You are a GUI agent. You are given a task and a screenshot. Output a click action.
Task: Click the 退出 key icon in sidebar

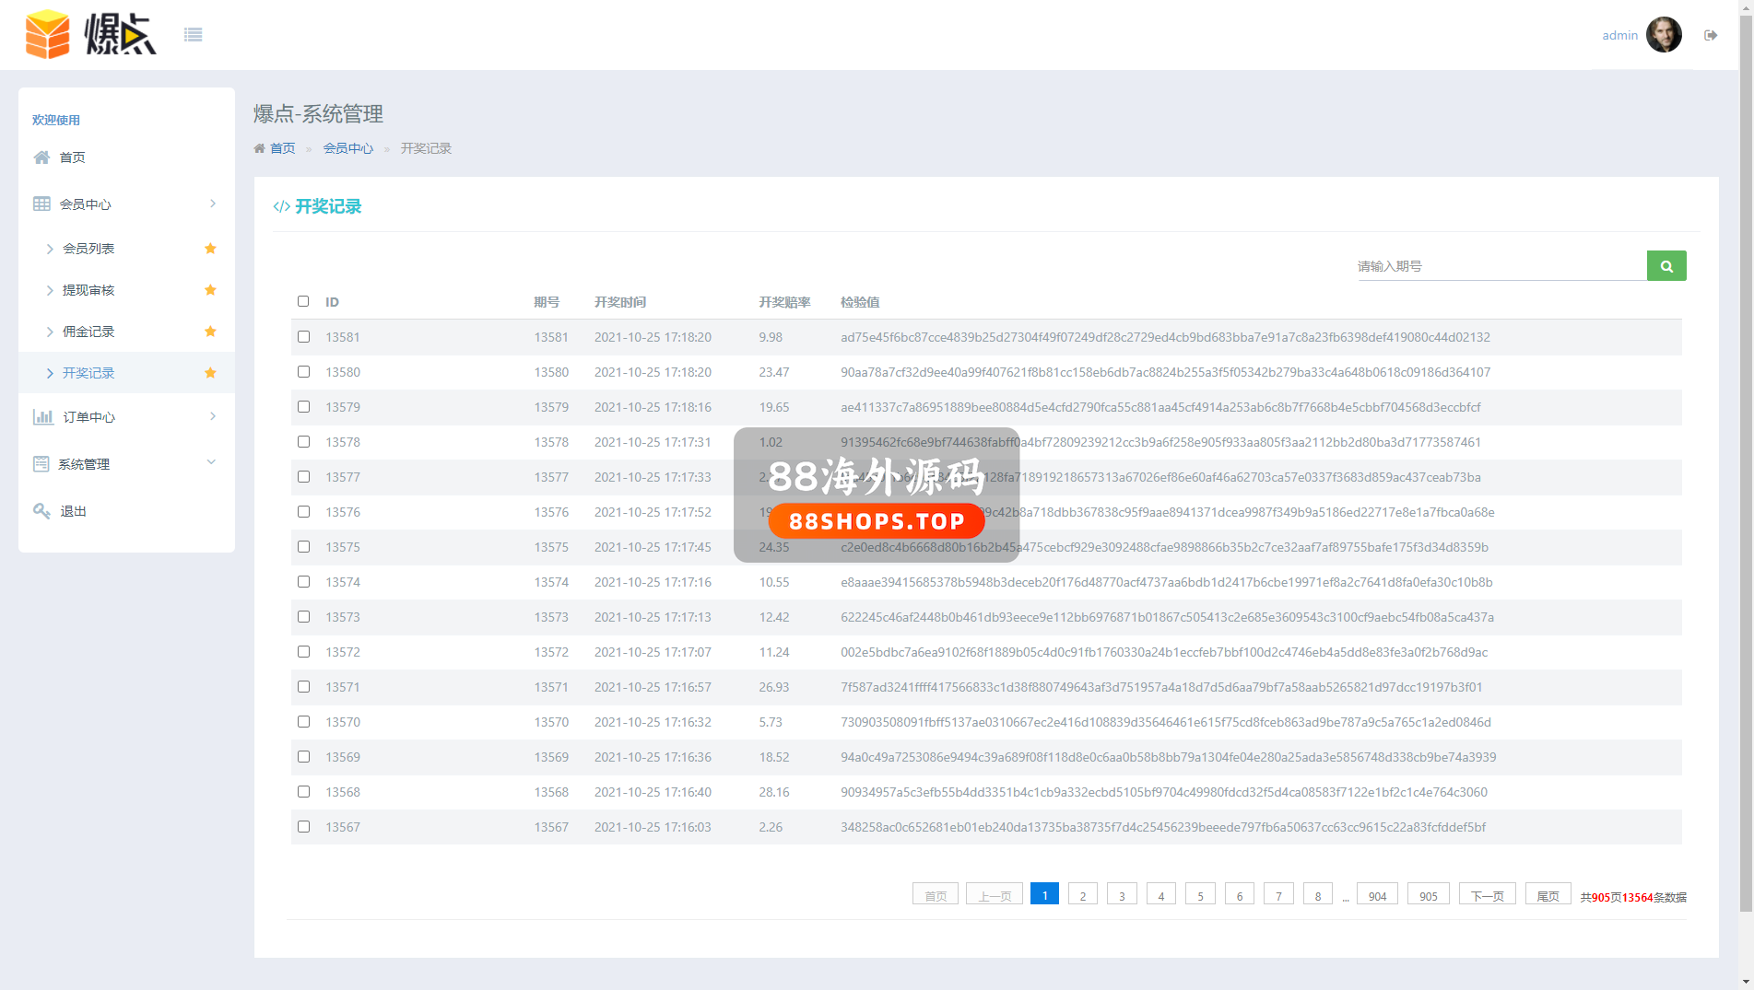[x=41, y=511]
